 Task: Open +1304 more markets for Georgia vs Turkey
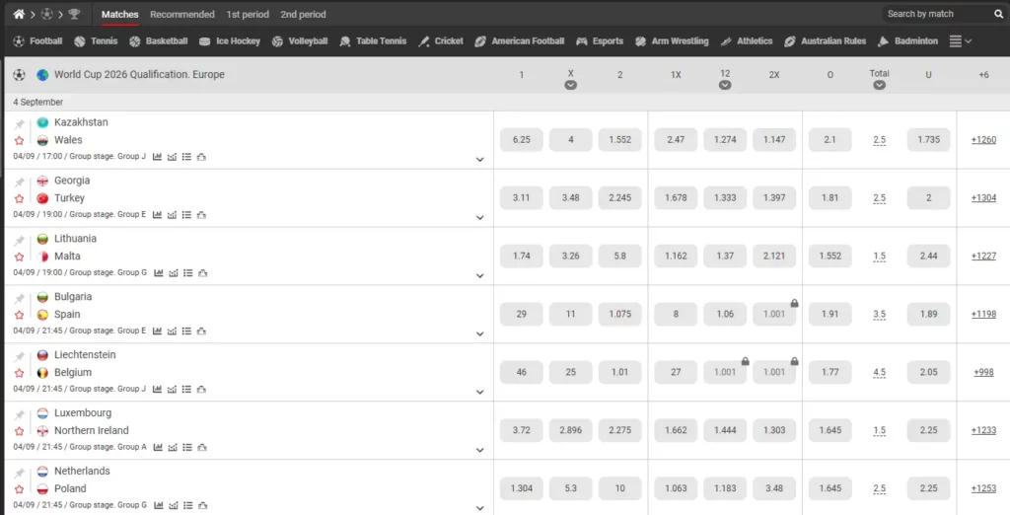point(983,198)
